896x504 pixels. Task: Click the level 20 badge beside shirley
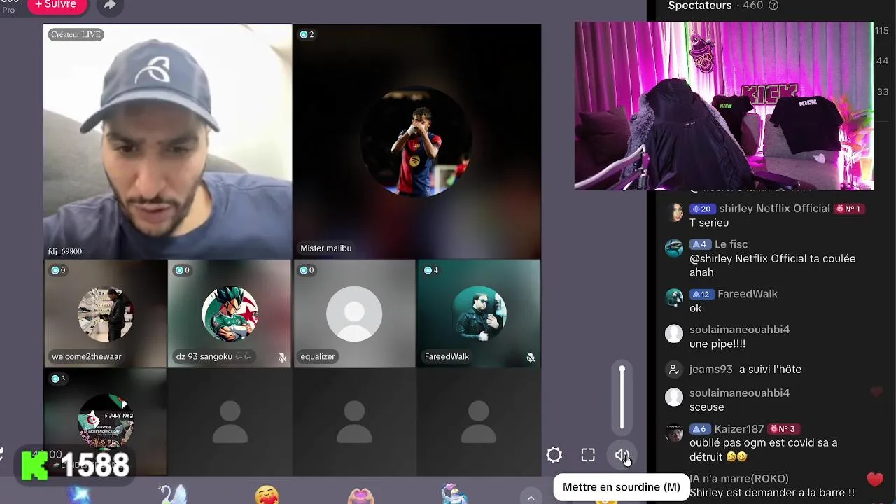point(702,209)
